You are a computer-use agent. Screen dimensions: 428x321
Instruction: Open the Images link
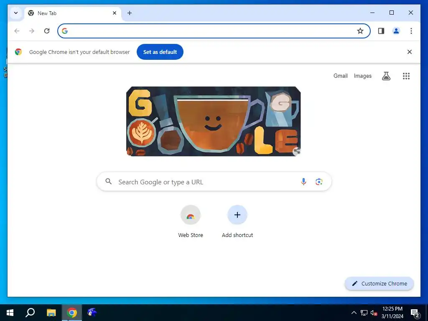click(362, 76)
